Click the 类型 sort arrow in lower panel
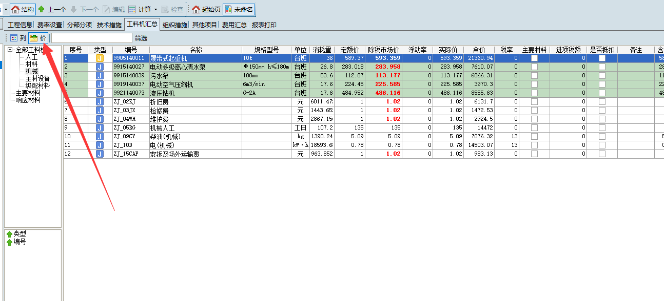The width and height of the screenshot is (664, 301). (x=9, y=234)
